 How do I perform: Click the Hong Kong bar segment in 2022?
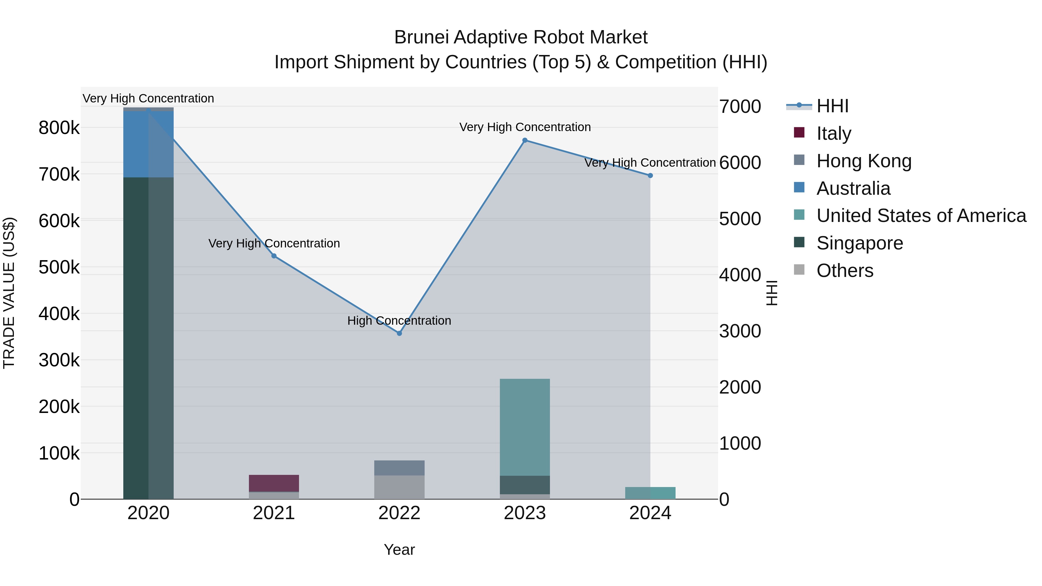(x=399, y=468)
